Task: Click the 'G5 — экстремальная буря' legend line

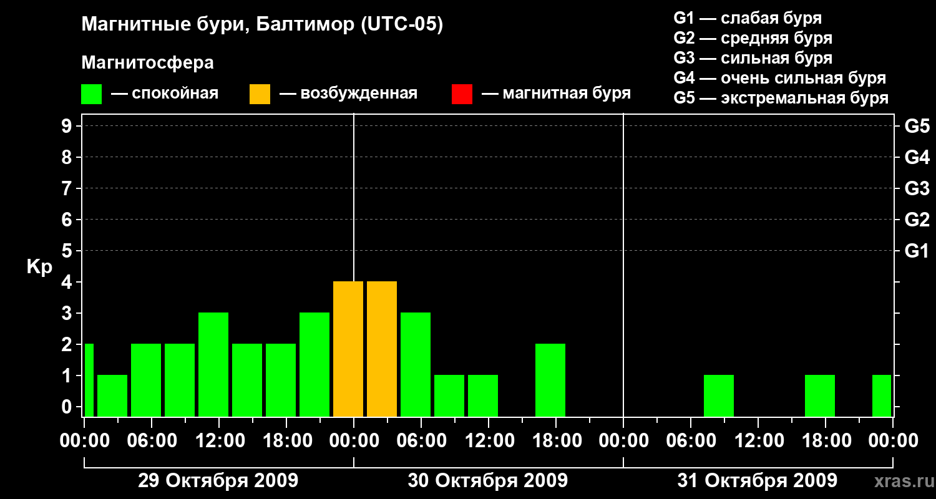Action: (781, 98)
